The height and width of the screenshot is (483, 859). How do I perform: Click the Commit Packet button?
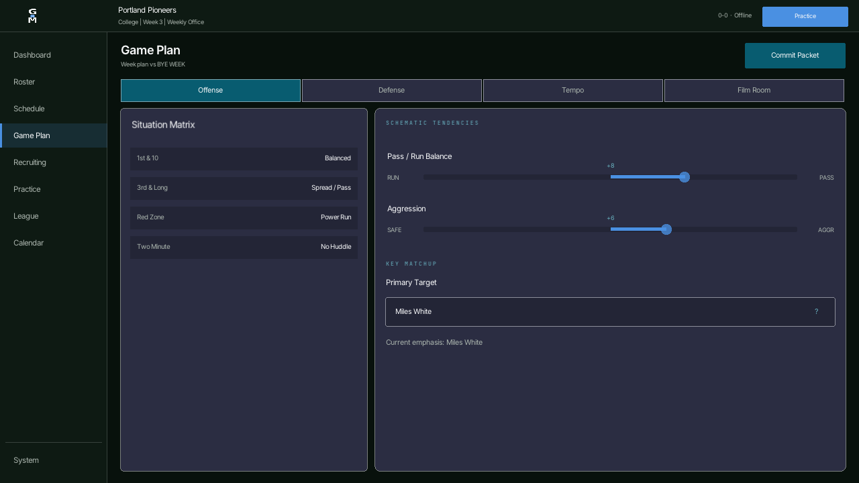tap(795, 56)
